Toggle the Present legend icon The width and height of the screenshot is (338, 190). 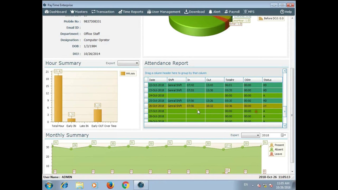pyautogui.click(x=271, y=145)
